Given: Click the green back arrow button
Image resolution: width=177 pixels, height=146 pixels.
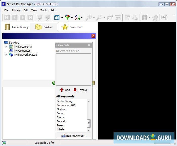Looking at the screenshot, I should 54,83.
